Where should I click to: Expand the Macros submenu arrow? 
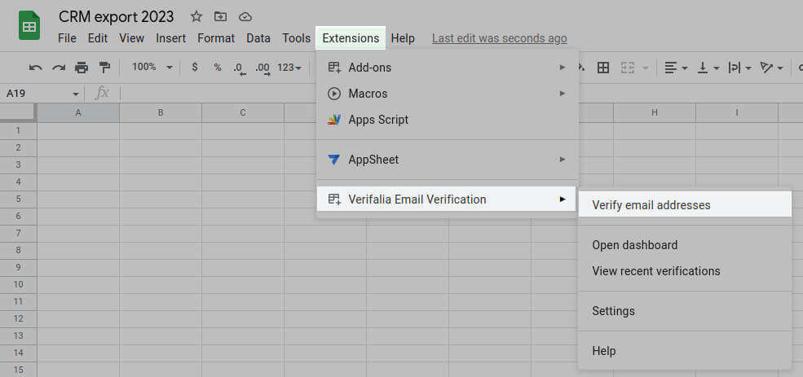pos(563,94)
